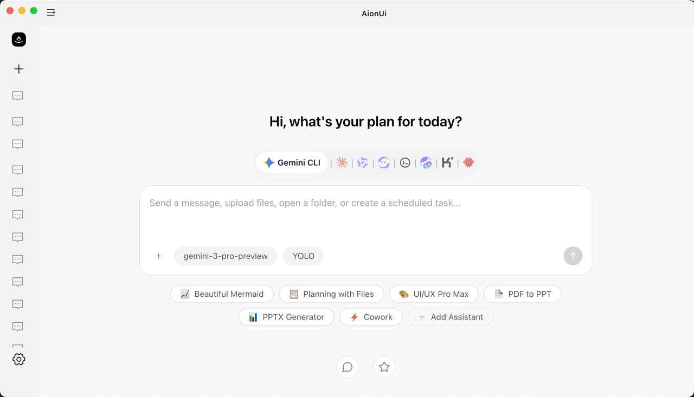Choose the Kimi 'K' agent icon
Viewport: 694px width, 397px height.
447,162
